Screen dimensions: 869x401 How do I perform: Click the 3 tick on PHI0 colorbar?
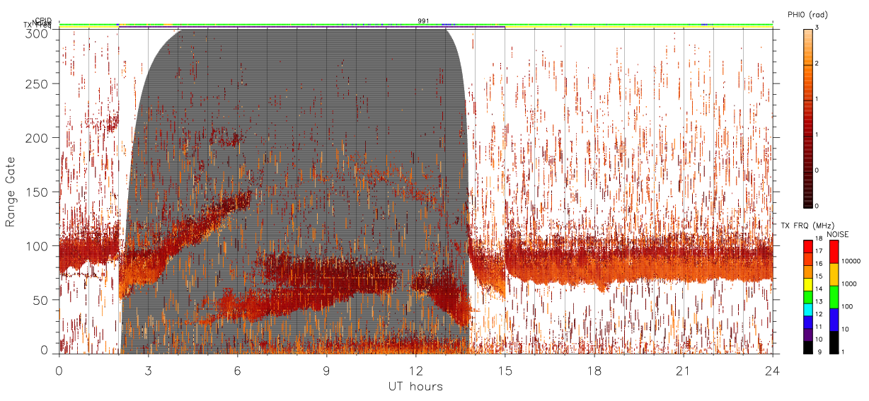click(817, 28)
